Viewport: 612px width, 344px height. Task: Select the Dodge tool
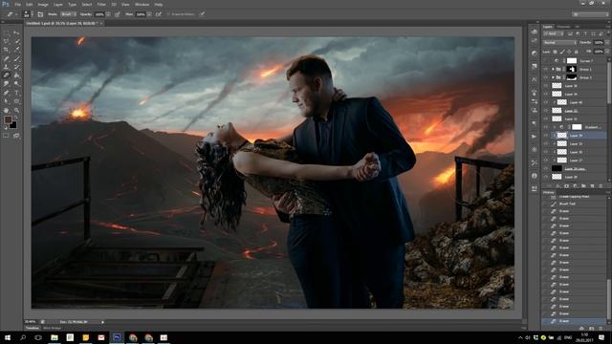(x=16, y=84)
